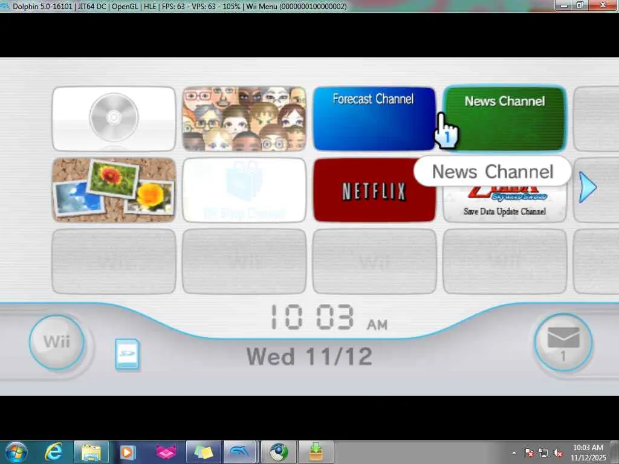The width and height of the screenshot is (619, 464).
Task: Restore the Dolphin window size
Action: (x=580, y=5)
